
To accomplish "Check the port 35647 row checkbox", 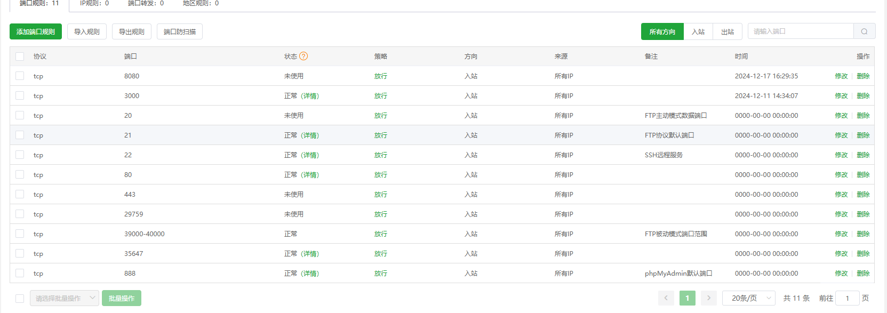I will 20,253.
